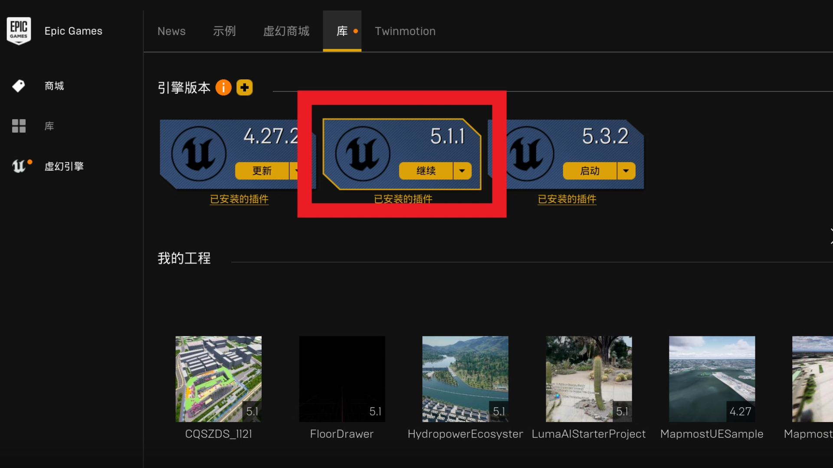Open the LumaAIStarterProject thumbnail
833x468 pixels.
click(x=589, y=379)
